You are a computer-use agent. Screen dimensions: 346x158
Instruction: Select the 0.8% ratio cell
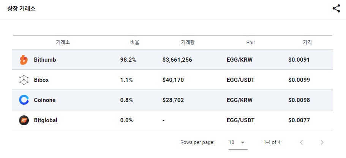(126, 100)
